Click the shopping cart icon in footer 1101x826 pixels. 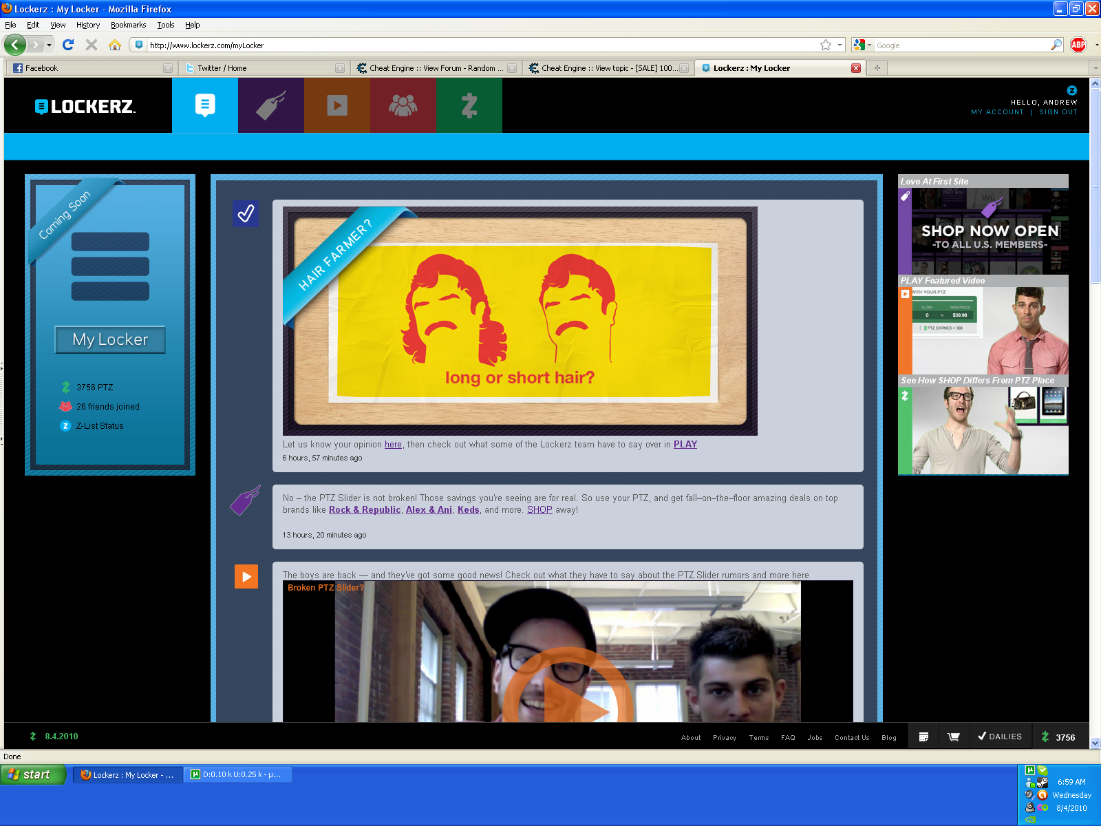click(953, 737)
